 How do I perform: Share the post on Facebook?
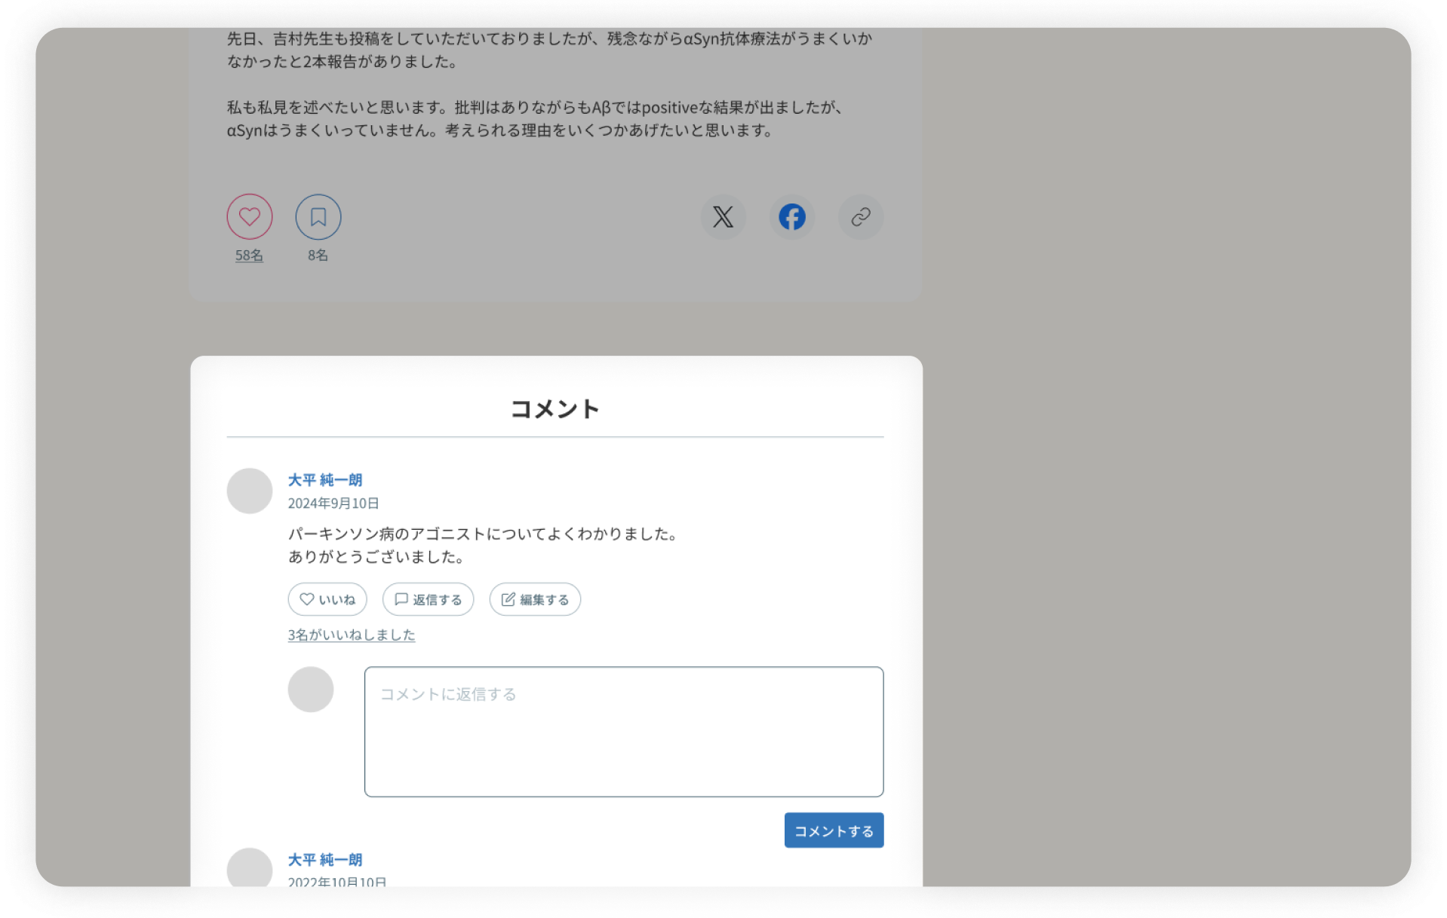[791, 217]
